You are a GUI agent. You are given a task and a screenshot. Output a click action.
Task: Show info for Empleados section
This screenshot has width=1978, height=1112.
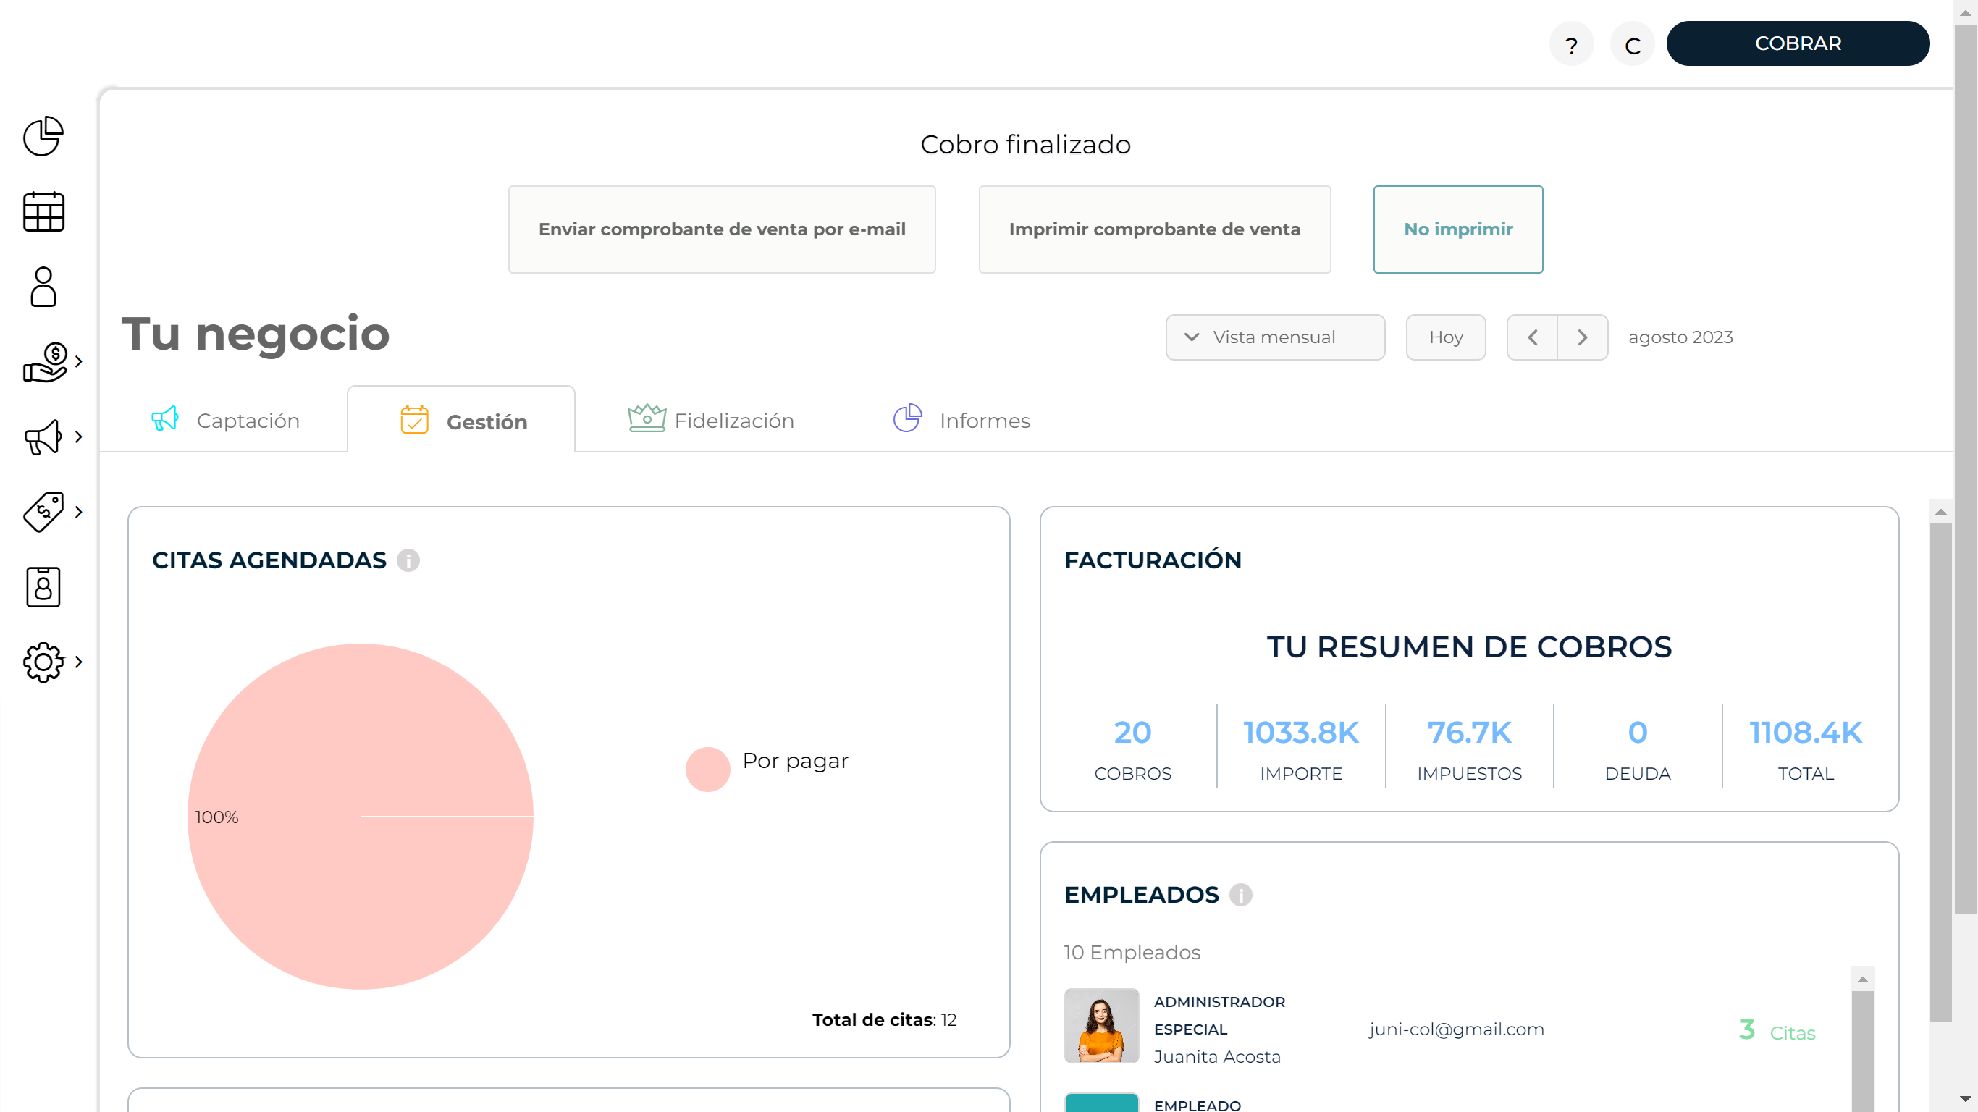click(1241, 895)
